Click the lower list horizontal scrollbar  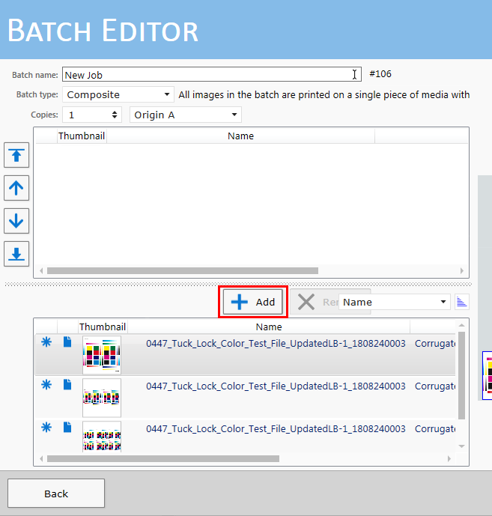[x=163, y=458]
